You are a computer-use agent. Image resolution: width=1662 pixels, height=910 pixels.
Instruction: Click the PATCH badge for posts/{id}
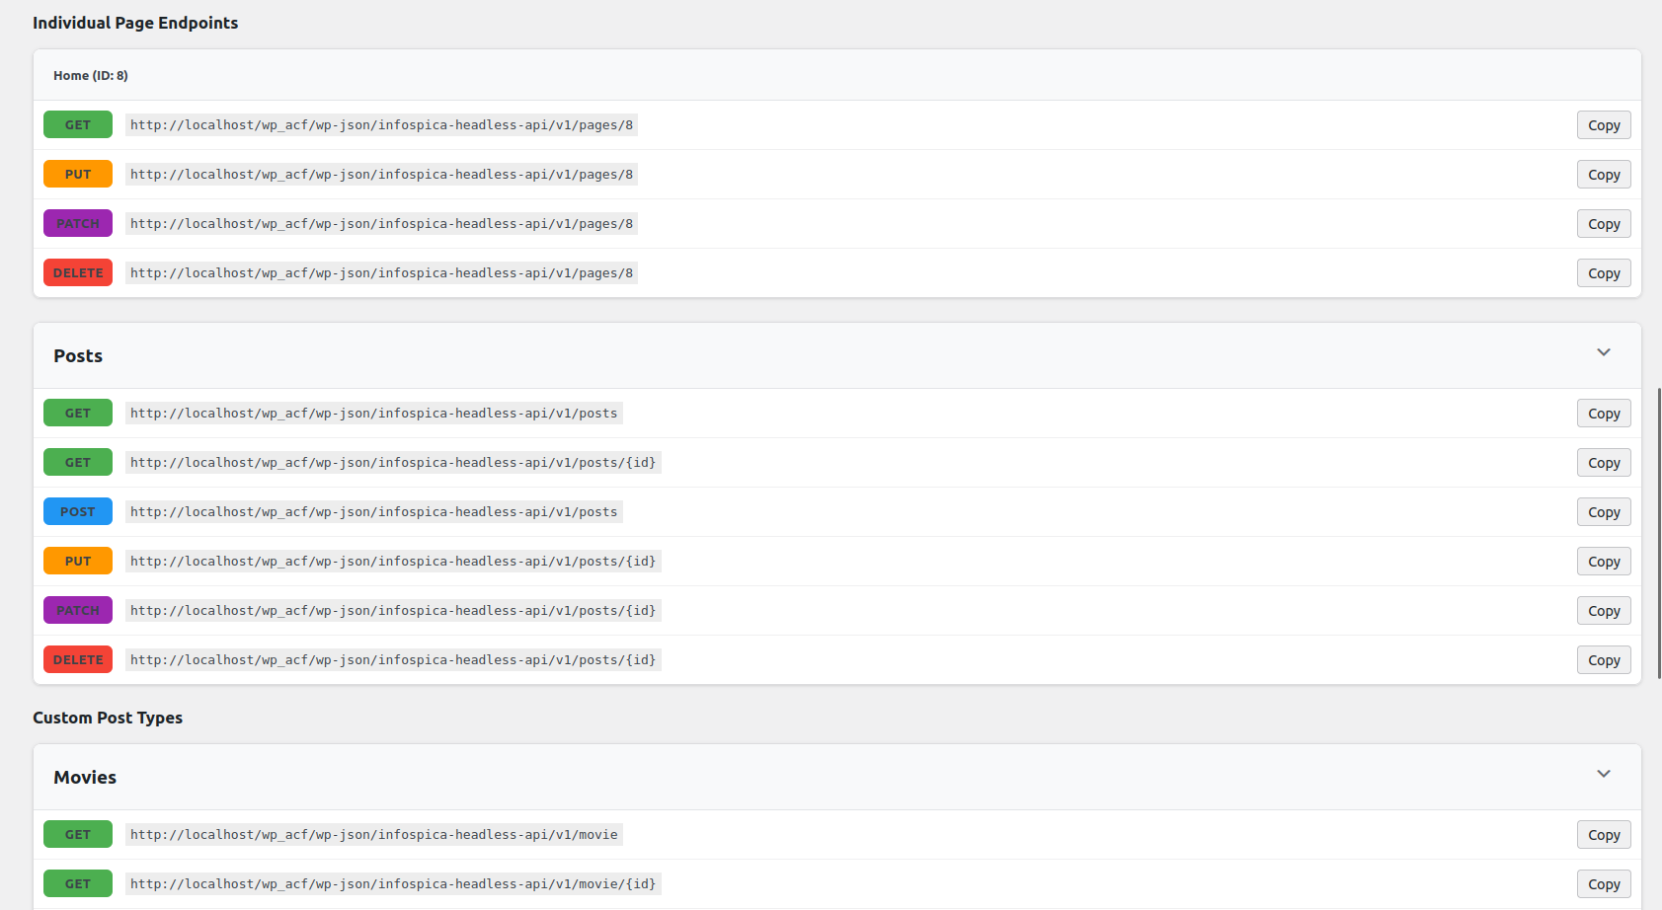(x=77, y=610)
